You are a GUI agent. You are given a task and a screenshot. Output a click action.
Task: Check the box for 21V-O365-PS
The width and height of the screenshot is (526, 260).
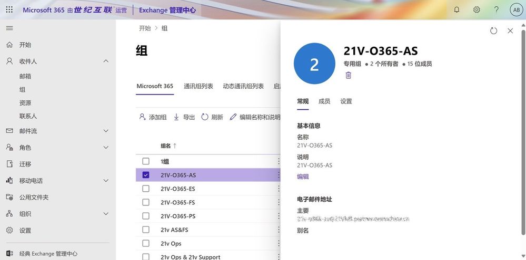coord(146,216)
